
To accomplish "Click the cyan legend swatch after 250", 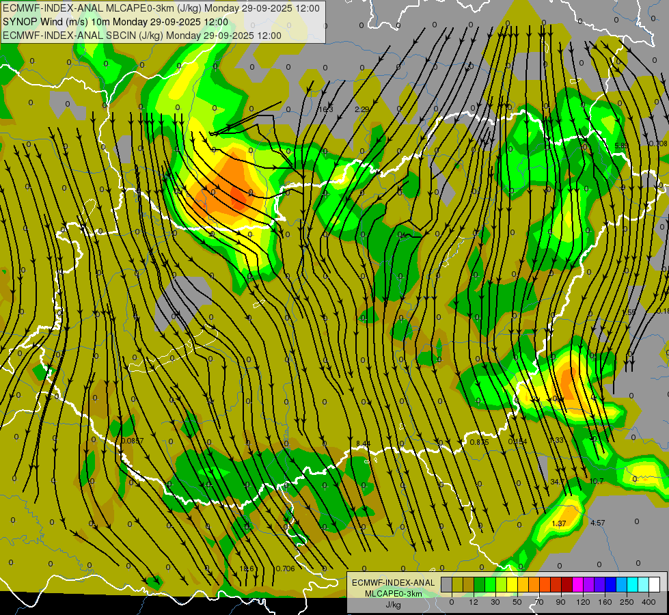I will pos(632,585).
